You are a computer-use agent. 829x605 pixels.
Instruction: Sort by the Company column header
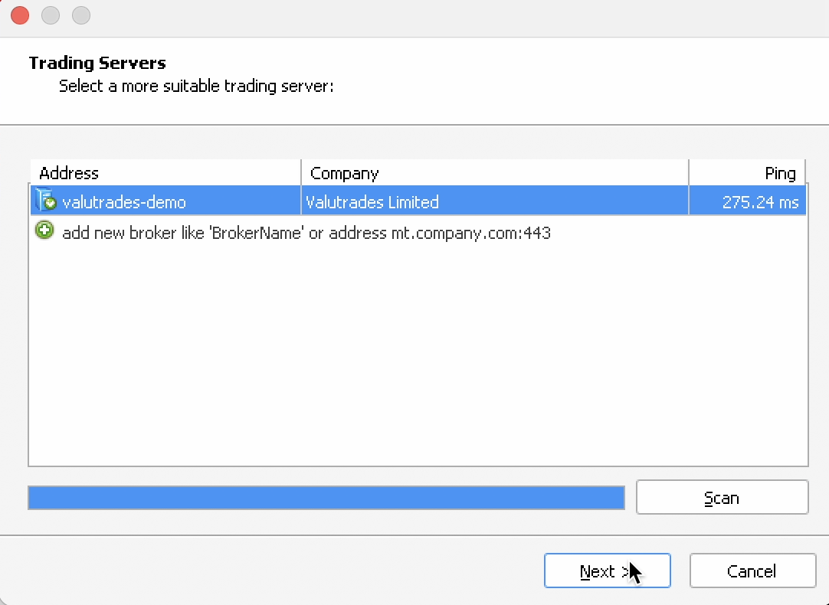click(x=495, y=173)
